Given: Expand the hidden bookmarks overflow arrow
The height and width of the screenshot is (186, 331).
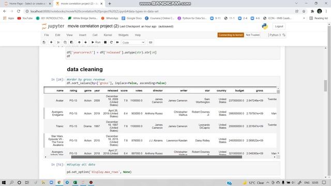Looking at the screenshot, I should 304,18.
